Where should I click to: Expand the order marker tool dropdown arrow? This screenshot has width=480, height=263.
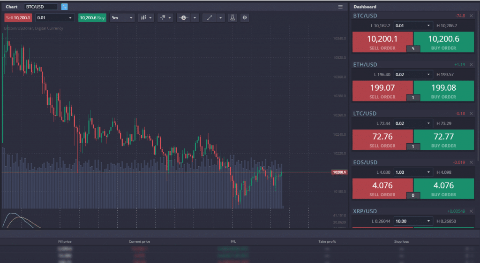[x=170, y=18]
